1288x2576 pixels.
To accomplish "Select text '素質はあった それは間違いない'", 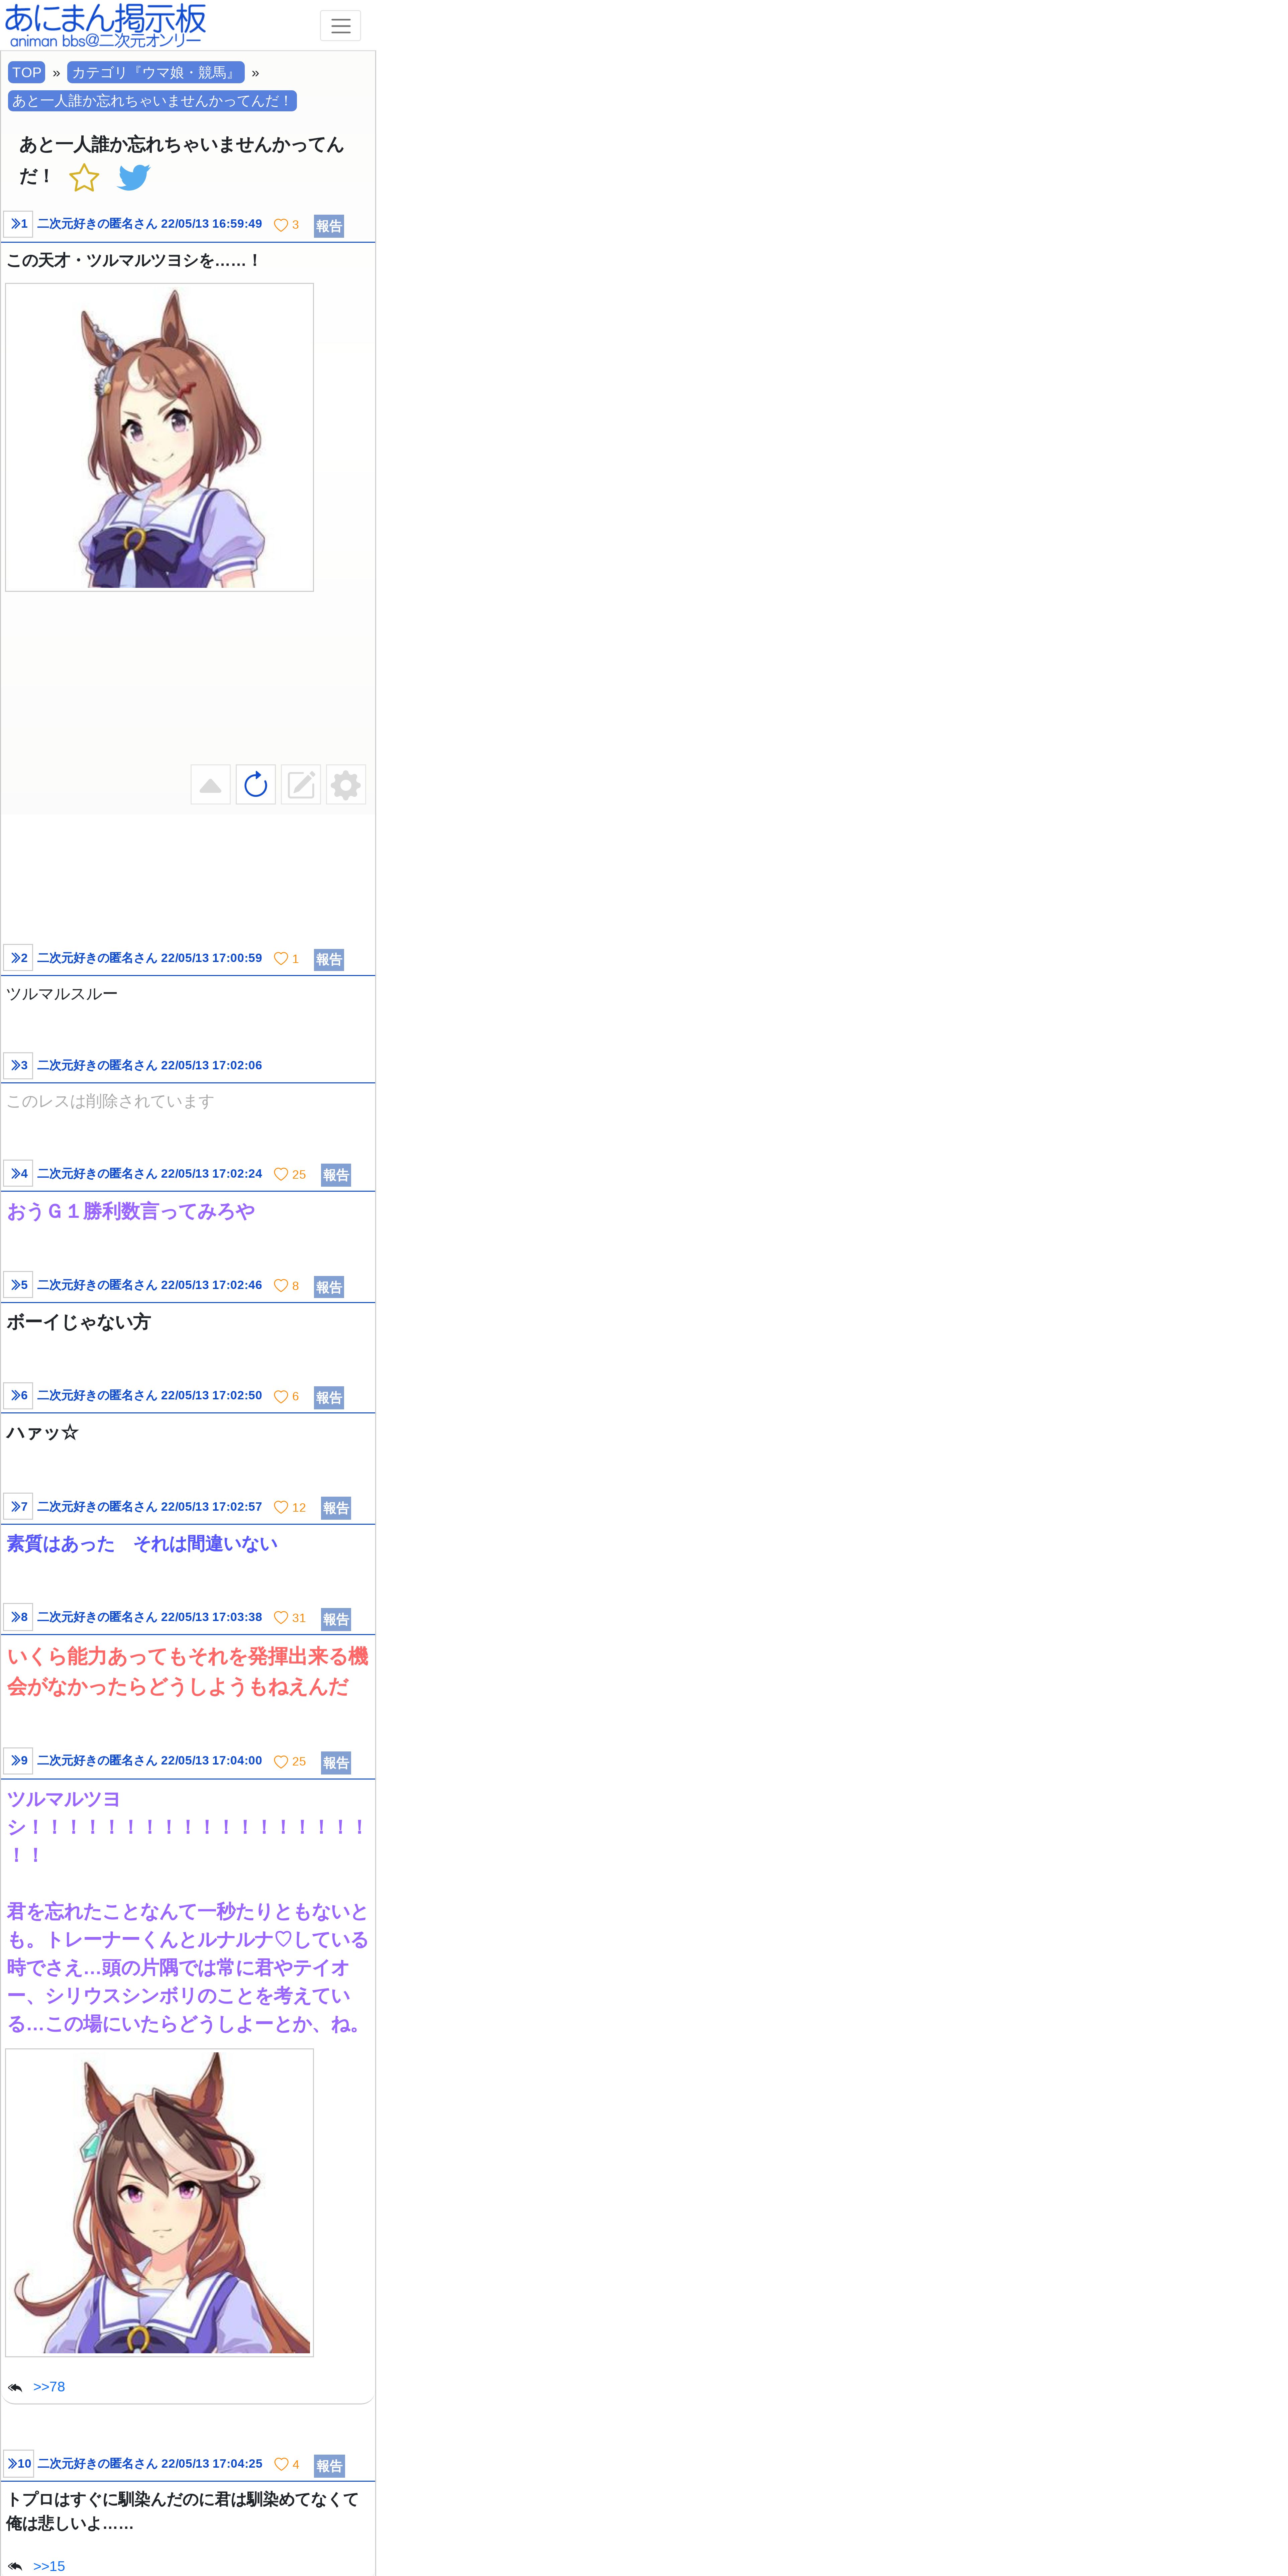I will [142, 1544].
